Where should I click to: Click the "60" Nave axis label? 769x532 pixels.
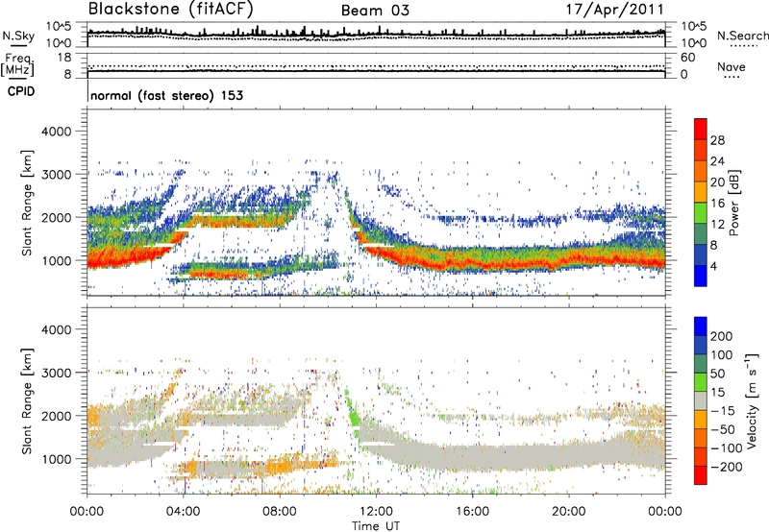pos(688,58)
